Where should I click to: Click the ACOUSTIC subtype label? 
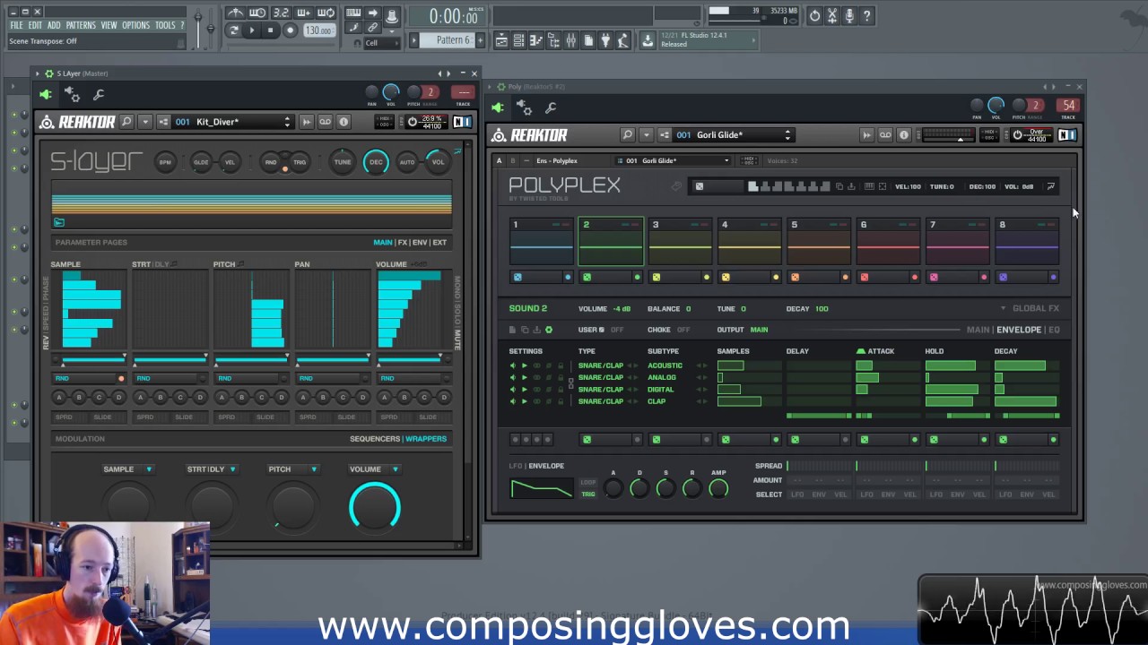point(665,365)
